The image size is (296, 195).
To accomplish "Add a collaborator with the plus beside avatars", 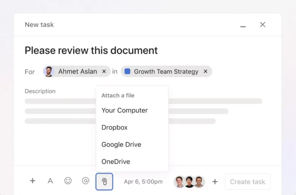I will (x=215, y=182).
